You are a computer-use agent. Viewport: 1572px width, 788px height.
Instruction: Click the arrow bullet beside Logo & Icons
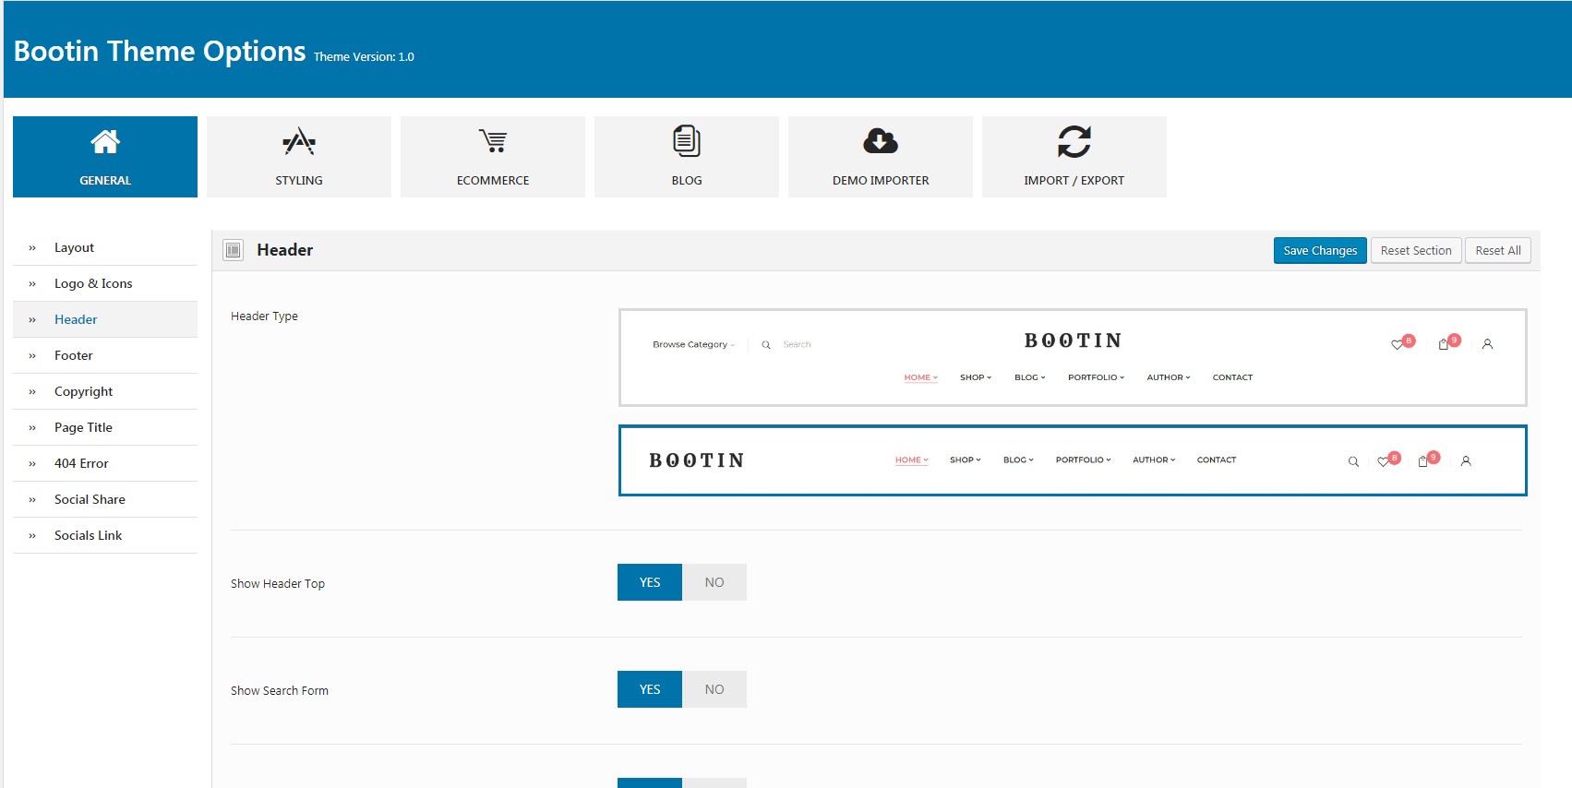click(32, 283)
